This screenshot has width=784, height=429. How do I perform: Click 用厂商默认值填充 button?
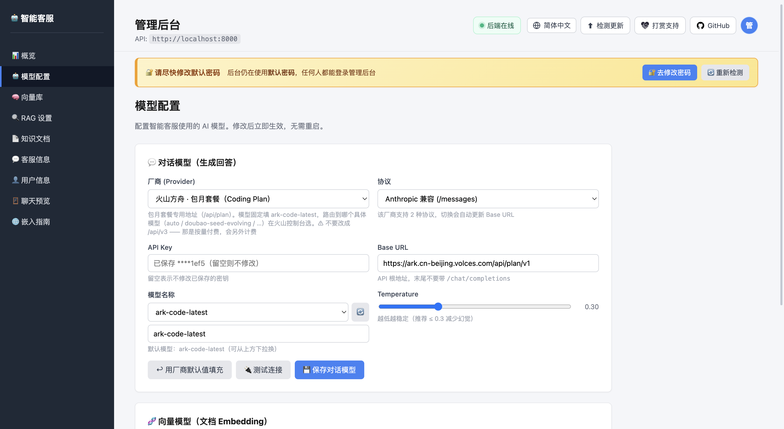point(190,370)
